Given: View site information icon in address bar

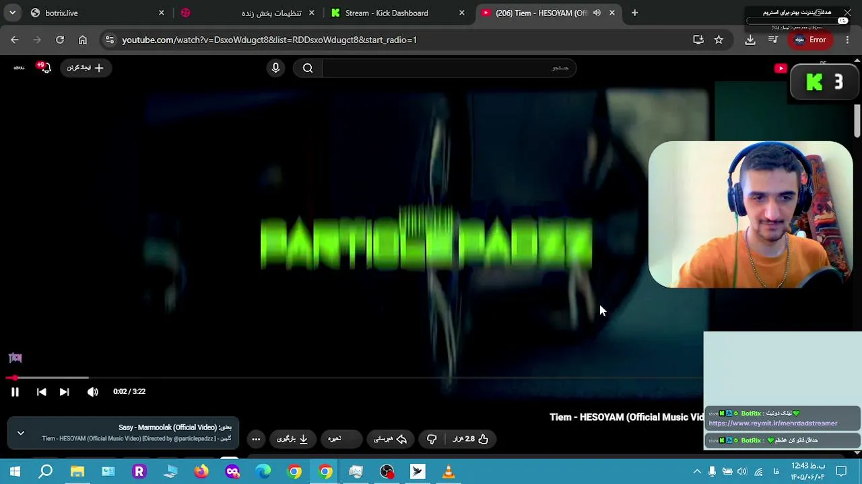Looking at the screenshot, I should coord(110,40).
